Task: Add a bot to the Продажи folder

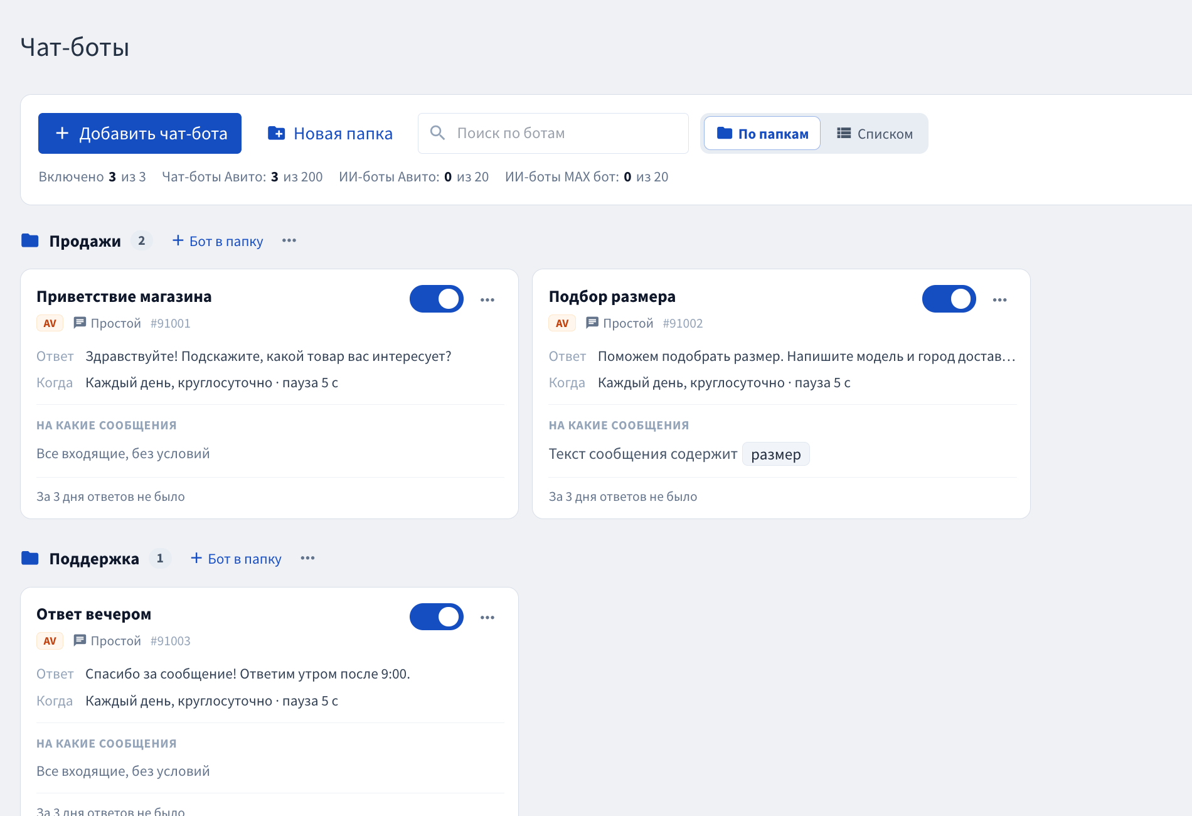Action: (x=218, y=241)
